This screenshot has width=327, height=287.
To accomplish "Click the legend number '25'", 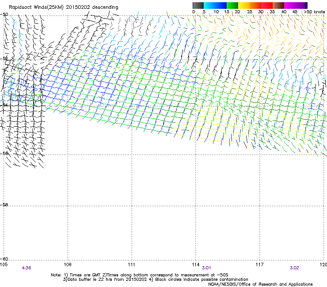I will [250, 12].
